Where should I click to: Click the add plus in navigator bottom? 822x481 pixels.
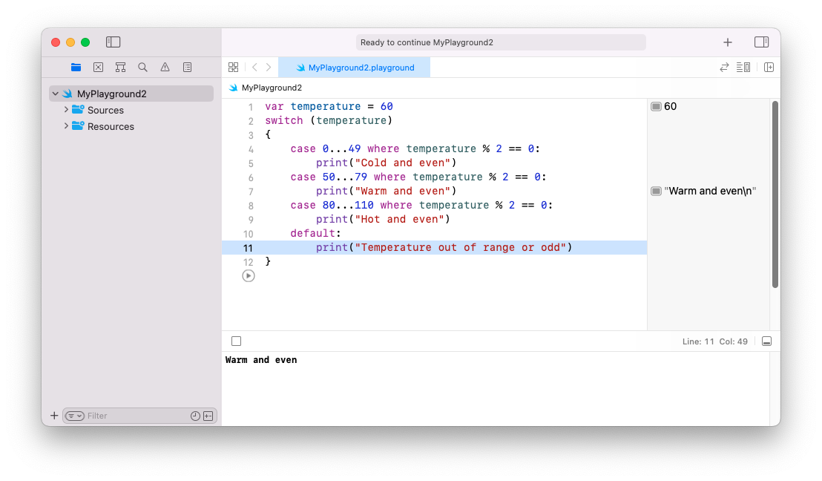tap(54, 416)
